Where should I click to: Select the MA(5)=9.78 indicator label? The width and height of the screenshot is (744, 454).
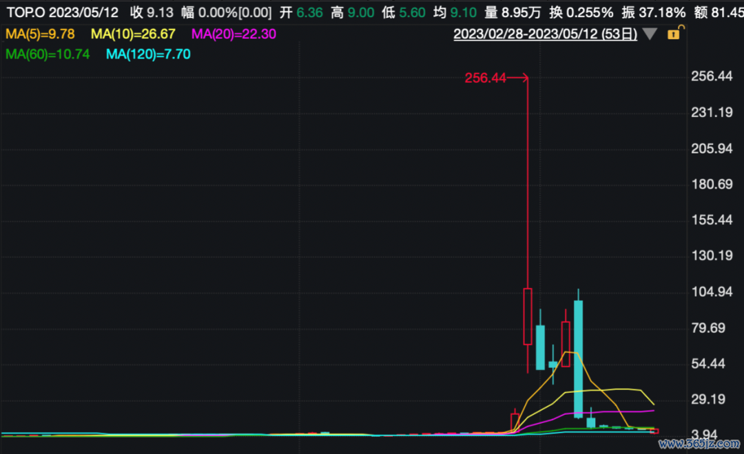tap(41, 34)
